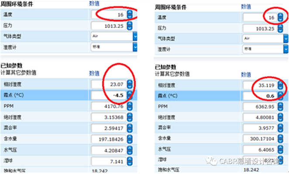Viewport: 289px width, 174px height.
Task: Click 数值 header above right panel 相对湿度
Action: [246, 75]
